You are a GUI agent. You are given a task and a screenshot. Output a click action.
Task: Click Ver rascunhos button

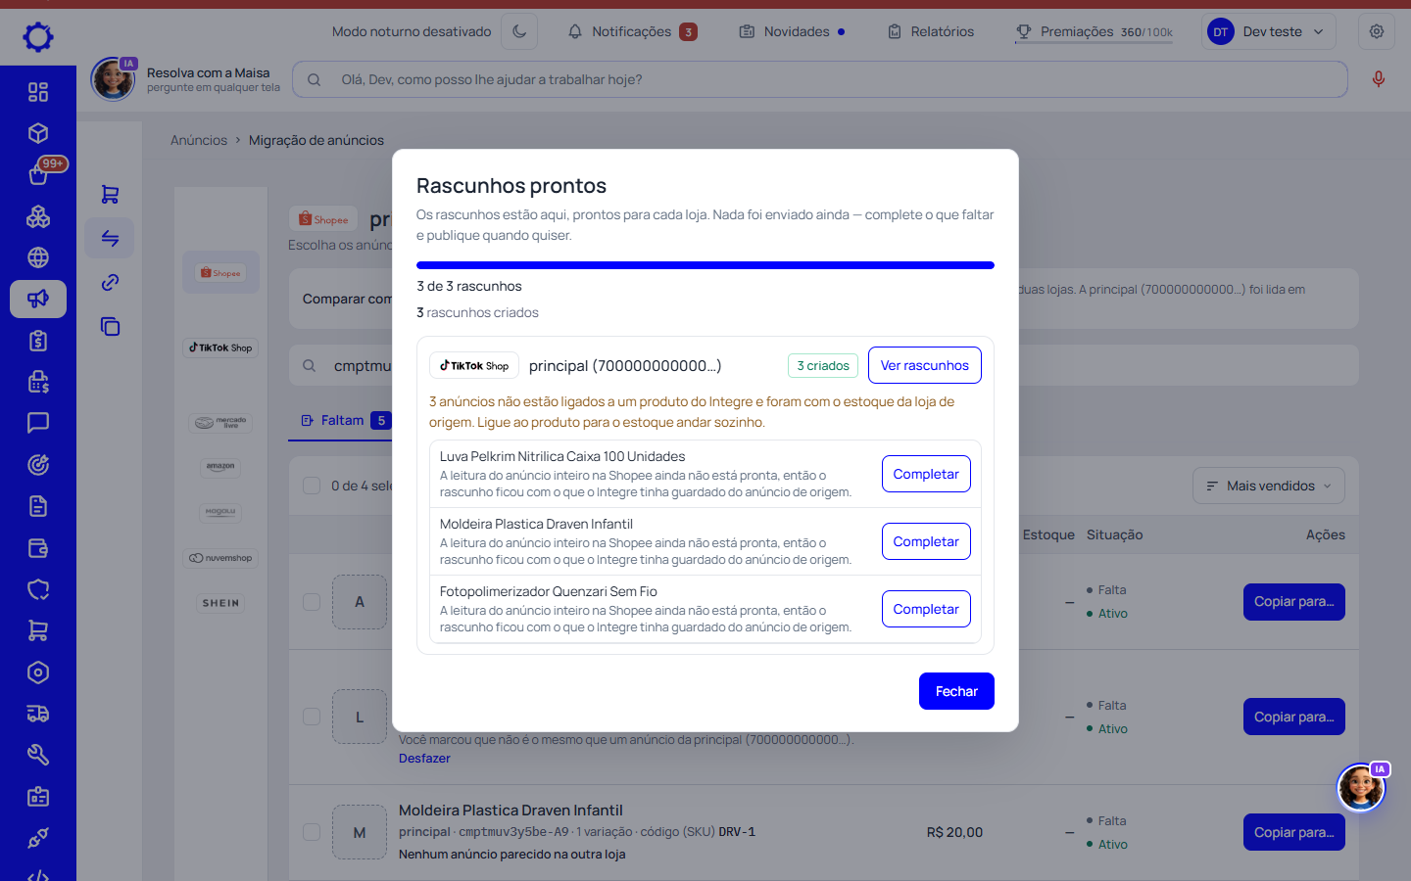[924, 365]
